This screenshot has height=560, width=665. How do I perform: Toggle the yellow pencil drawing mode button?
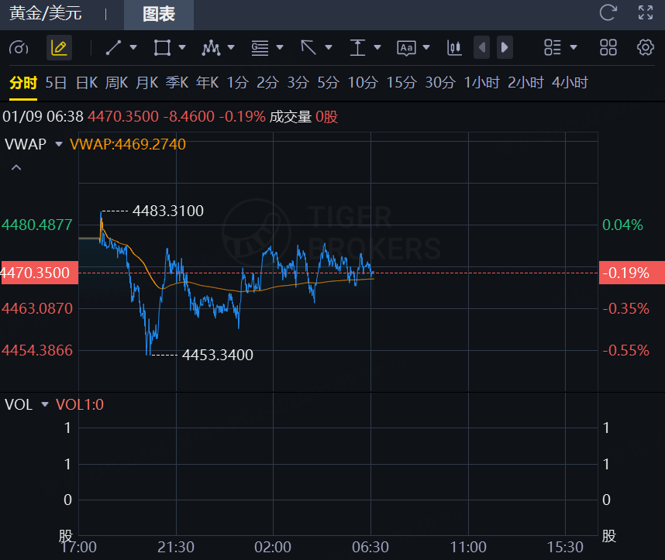58,48
